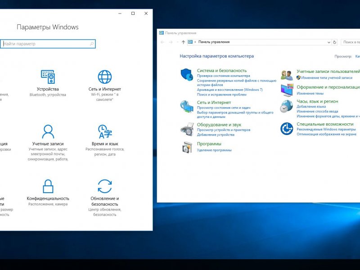Click the Добавление устройства link
360x270 pixels.
click(216, 135)
